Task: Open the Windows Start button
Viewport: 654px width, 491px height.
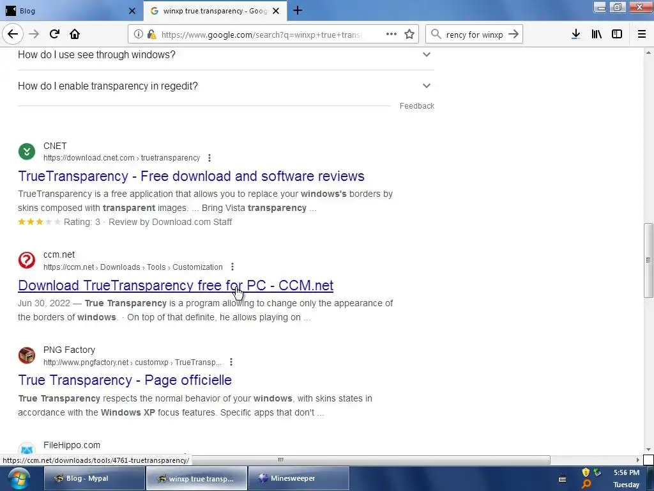Action: coord(19,479)
